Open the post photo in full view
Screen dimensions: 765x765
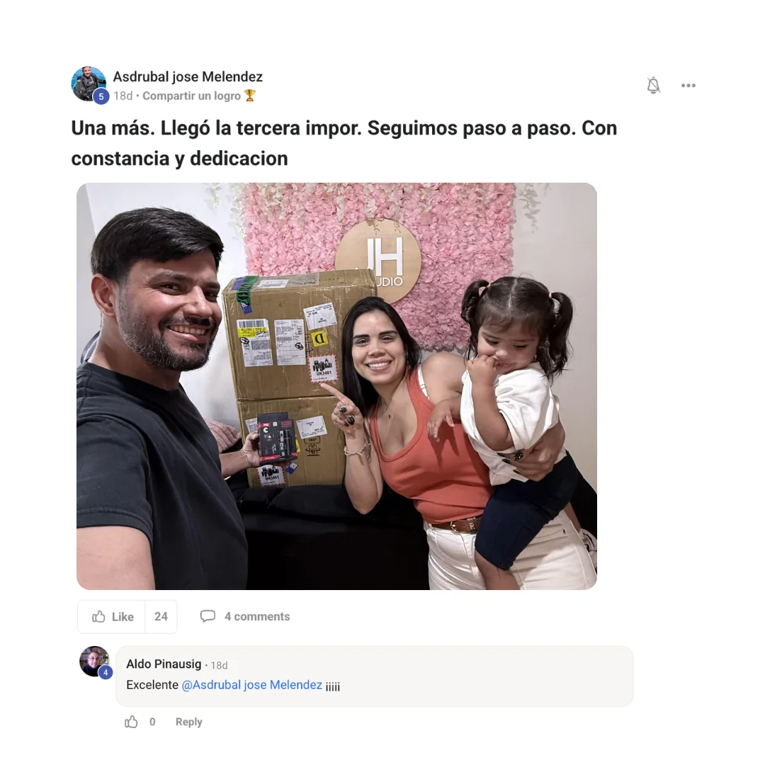point(336,387)
